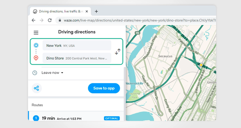Click the padlock site info icon
This screenshot has height=128, width=241.
click(x=60, y=20)
